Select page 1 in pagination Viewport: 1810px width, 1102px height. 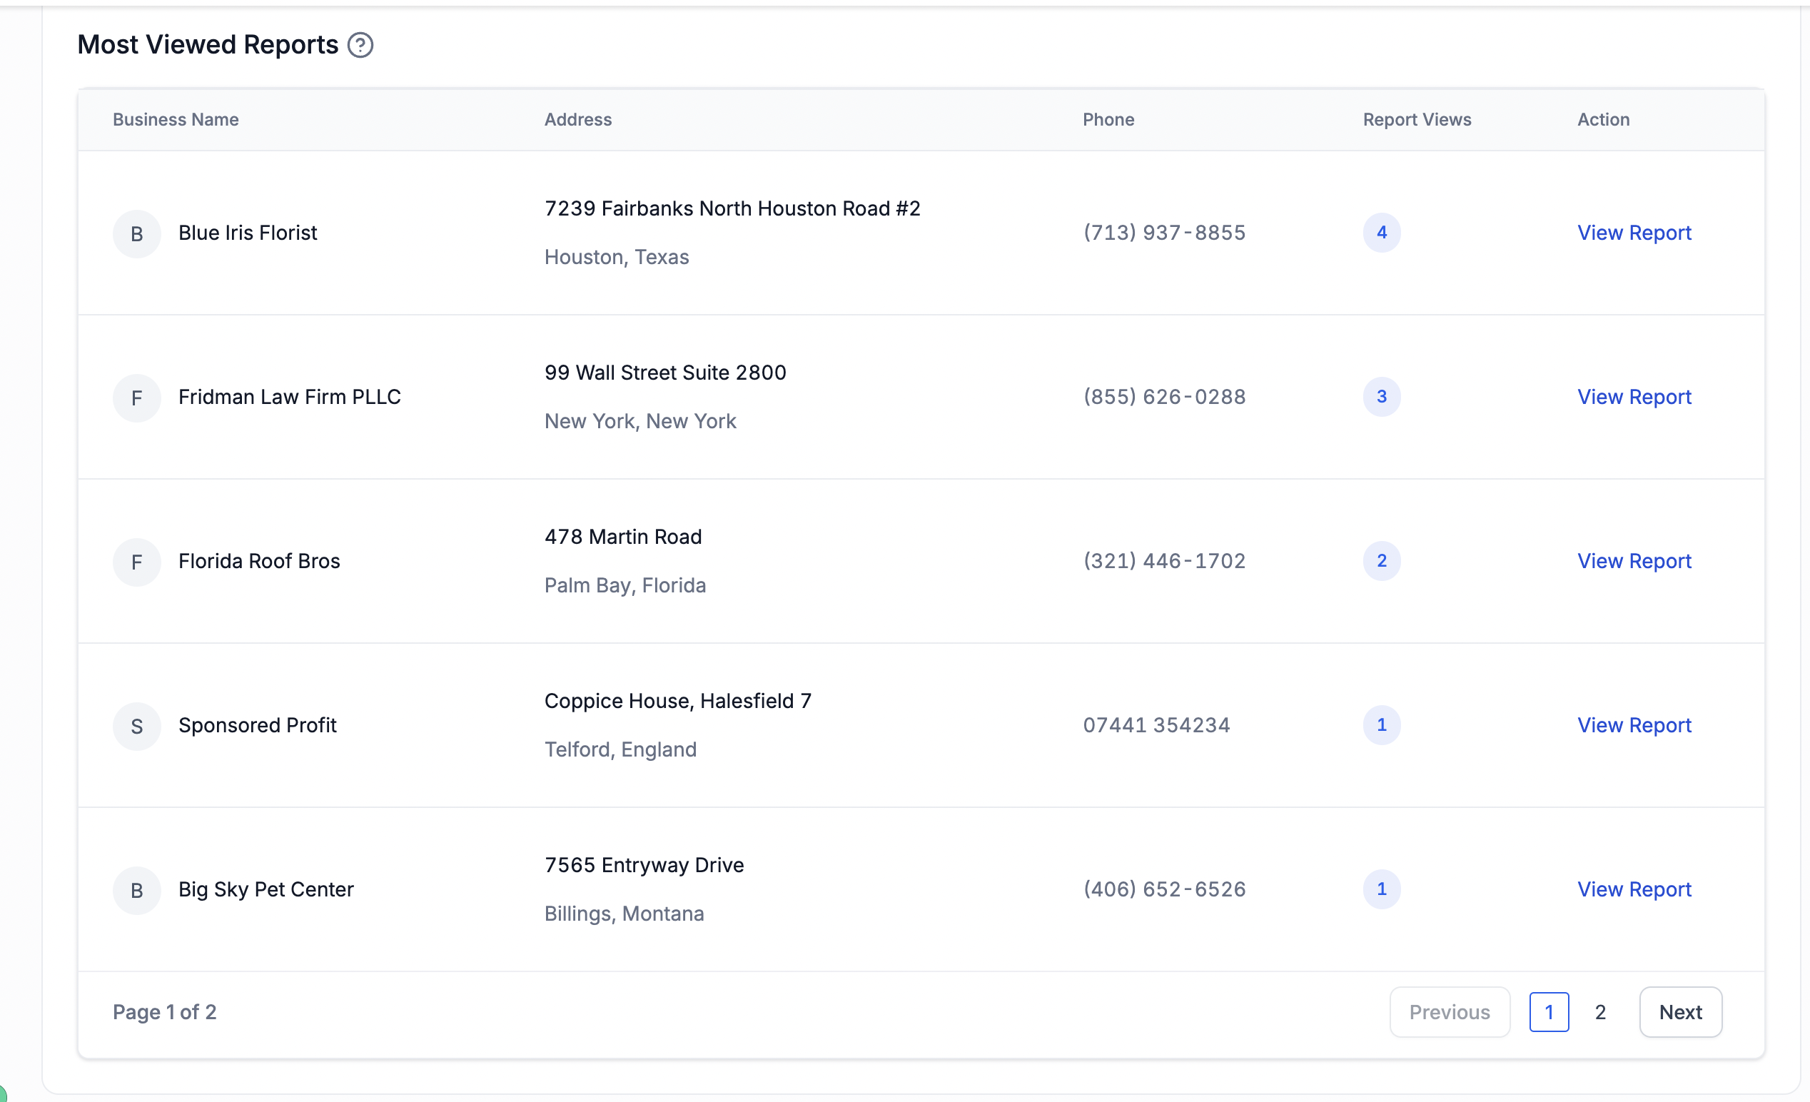tap(1549, 1011)
